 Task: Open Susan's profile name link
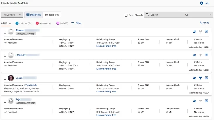19,78
